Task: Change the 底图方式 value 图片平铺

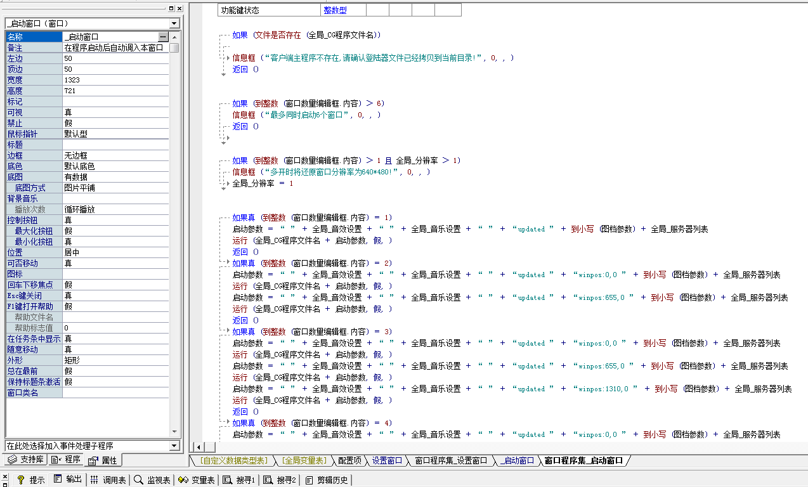Action: click(115, 188)
